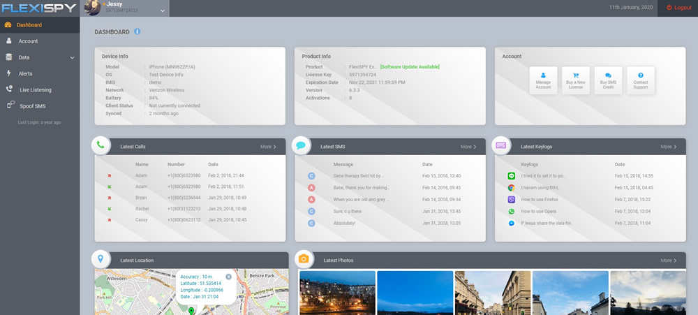Click the Latest Location pin icon
This screenshot has height=315, width=698.
[x=101, y=259]
